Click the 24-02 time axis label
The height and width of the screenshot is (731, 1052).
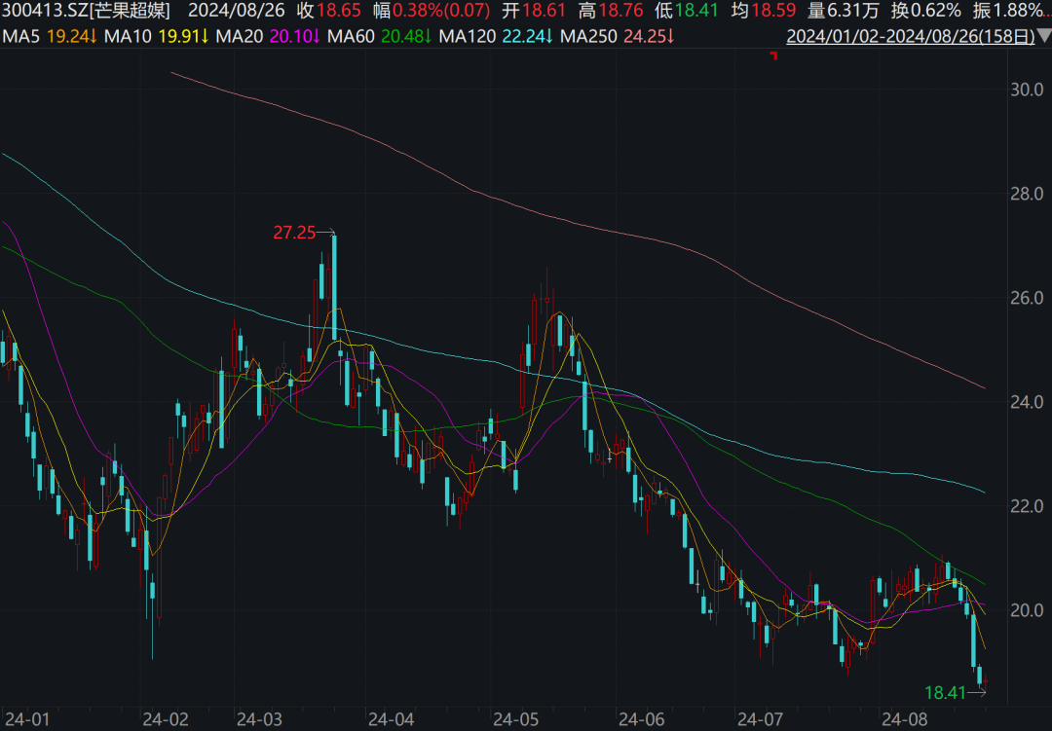166,719
